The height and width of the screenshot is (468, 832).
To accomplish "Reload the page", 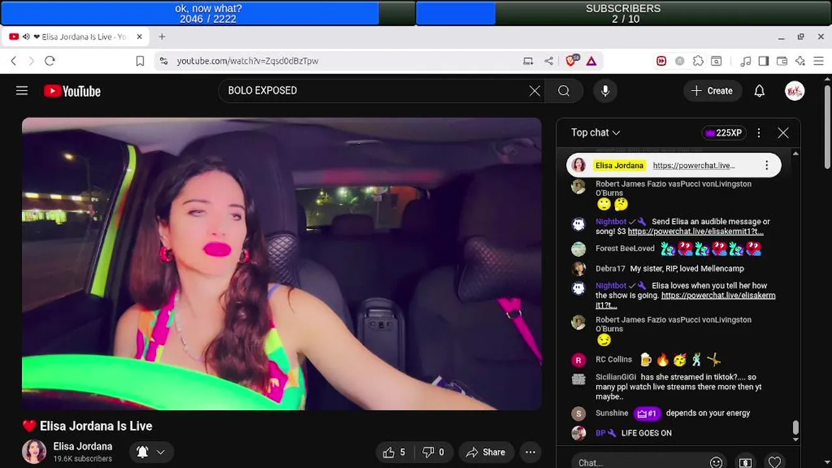I will coord(49,61).
